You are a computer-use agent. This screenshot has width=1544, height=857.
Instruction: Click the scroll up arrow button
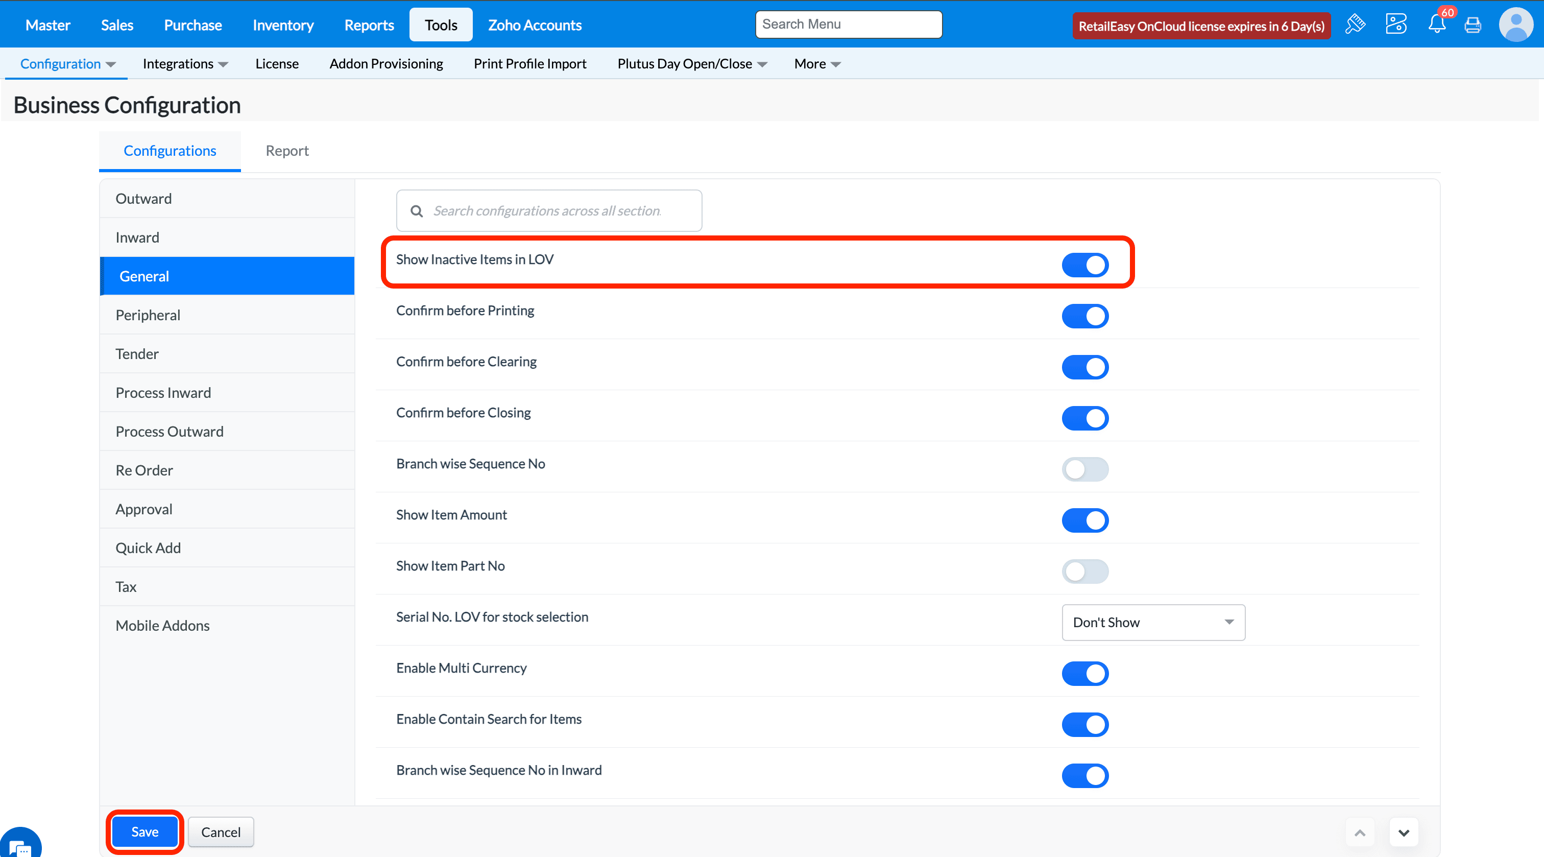tap(1360, 832)
